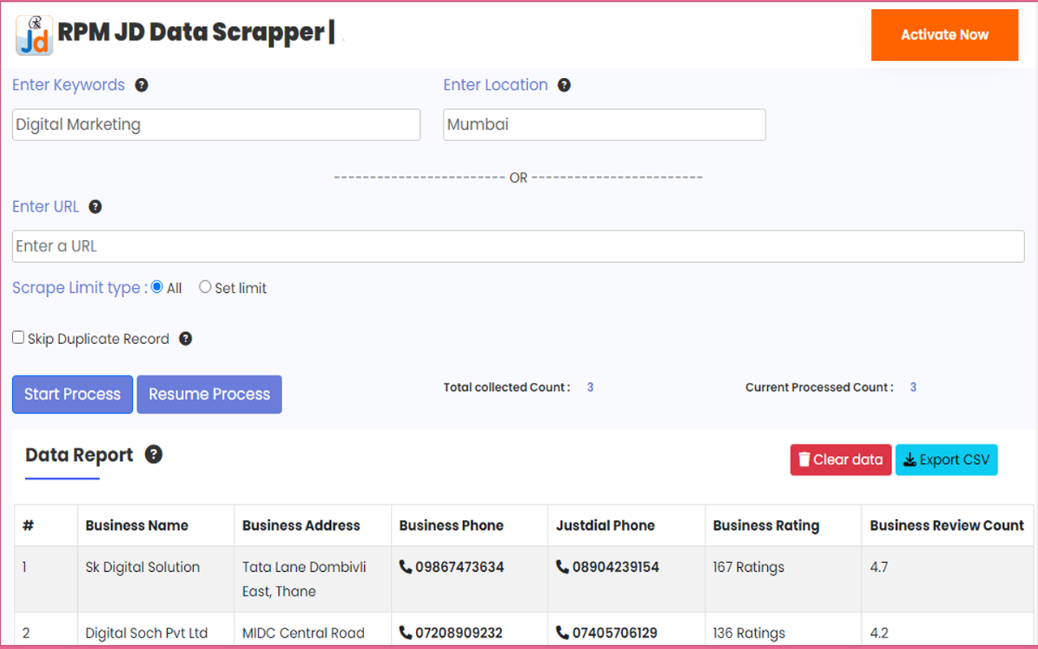Open the Enter Location help icon

point(564,85)
